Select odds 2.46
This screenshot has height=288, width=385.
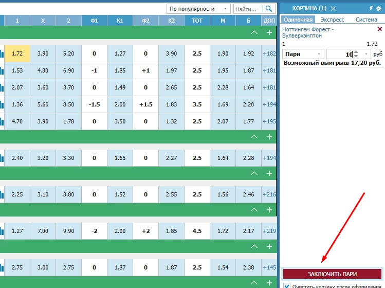[248, 194]
